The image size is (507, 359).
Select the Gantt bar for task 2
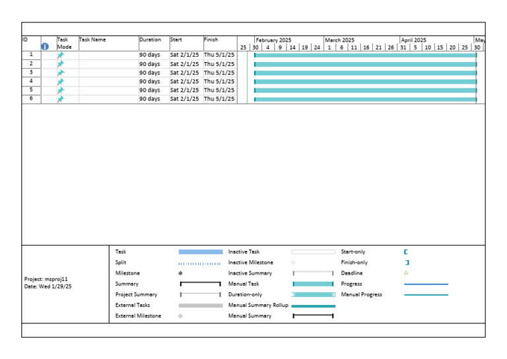pos(365,64)
